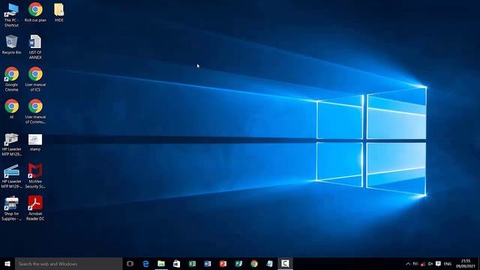
Task: Launch Word from the taskbar
Action: point(208,263)
